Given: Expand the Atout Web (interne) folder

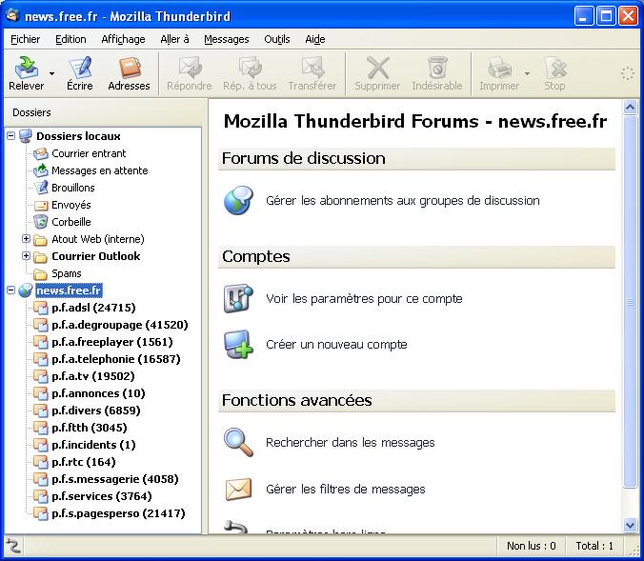Looking at the screenshot, I should [26, 239].
